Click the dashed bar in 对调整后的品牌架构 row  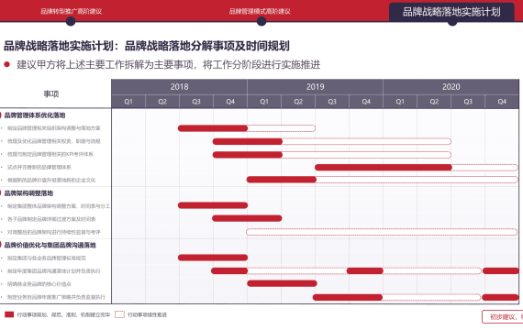coord(382,232)
